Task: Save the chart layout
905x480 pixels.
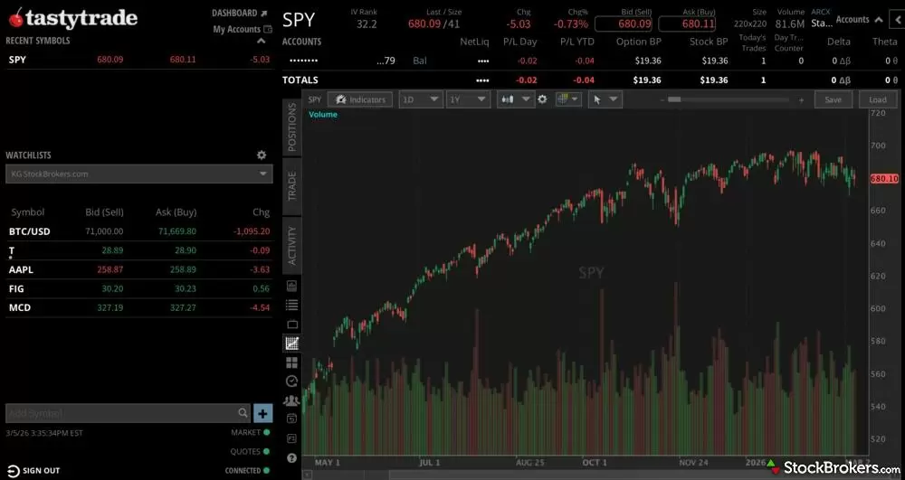Action: pyautogui.click(x=833, y=99)
